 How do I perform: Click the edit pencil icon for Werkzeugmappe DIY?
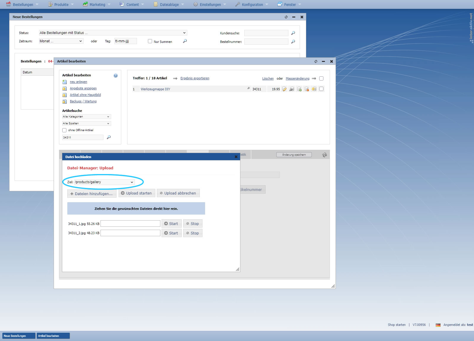pos(284,89)
